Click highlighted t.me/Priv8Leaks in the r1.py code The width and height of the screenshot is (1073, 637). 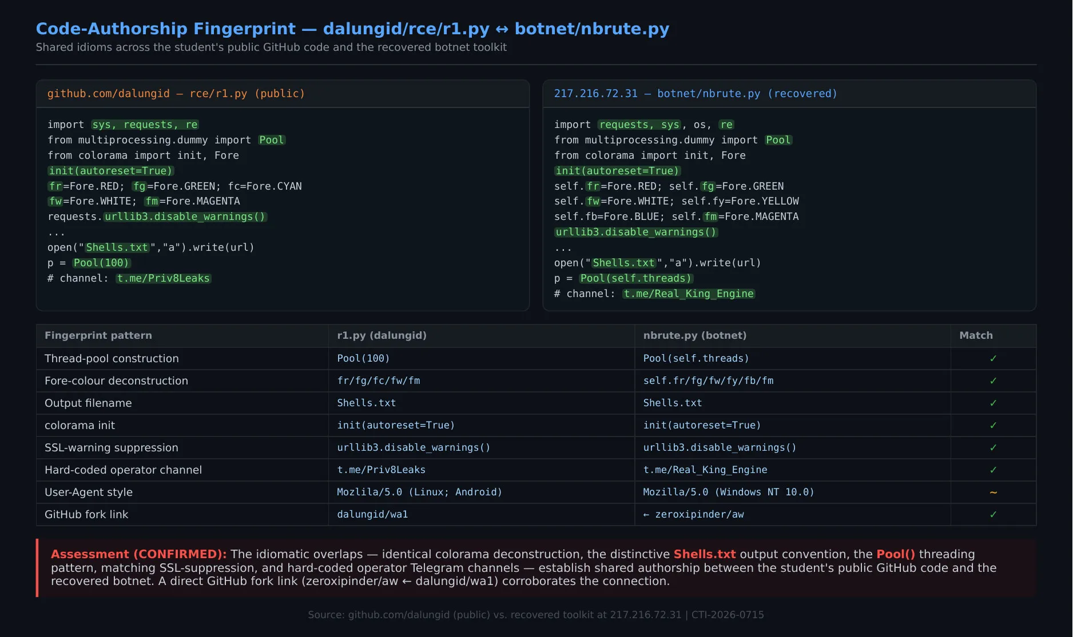click(164, 279)
